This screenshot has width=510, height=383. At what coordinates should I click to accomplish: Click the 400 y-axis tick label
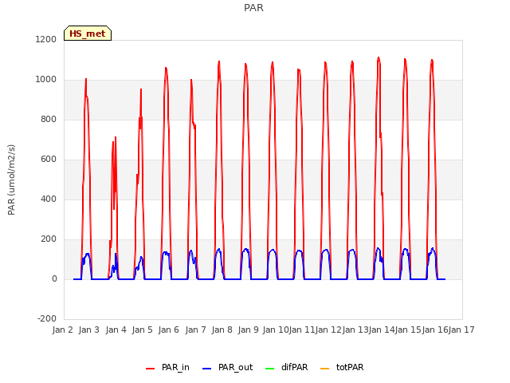[x=49, y=199]
